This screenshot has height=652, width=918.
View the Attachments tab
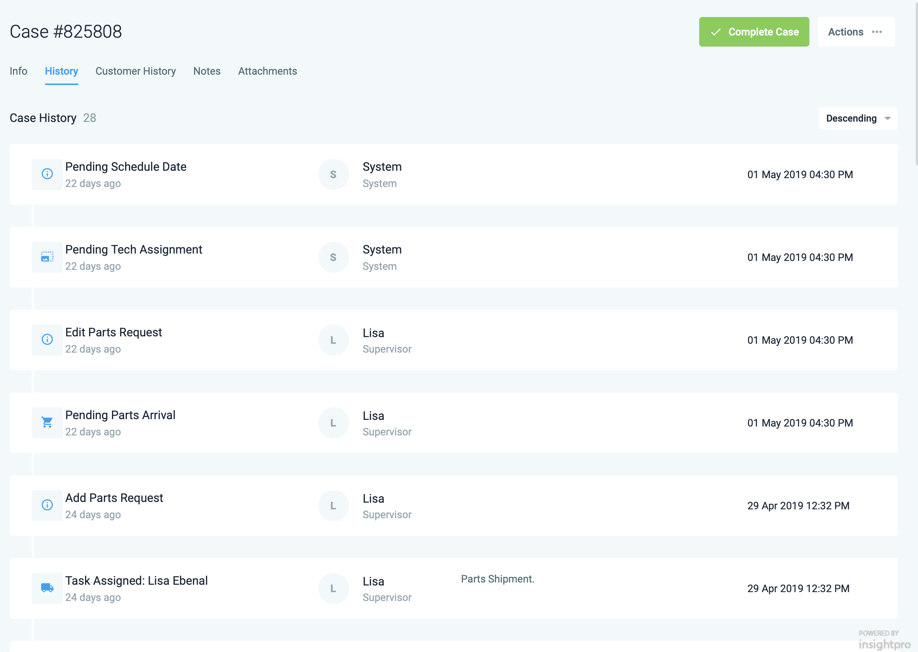click(267, 71)
